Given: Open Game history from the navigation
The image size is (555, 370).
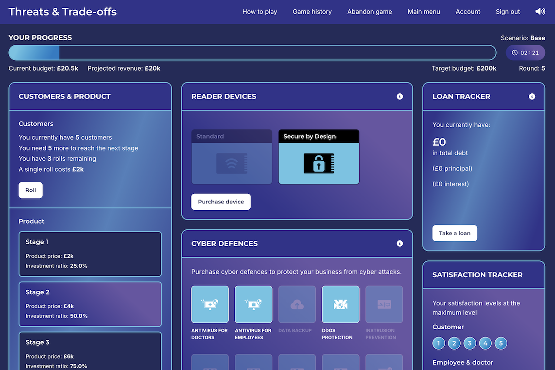Looking at the screenshot, I should pyautogui.click(x=312, y=12).
